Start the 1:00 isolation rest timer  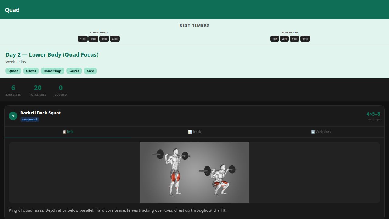(294, 39)
